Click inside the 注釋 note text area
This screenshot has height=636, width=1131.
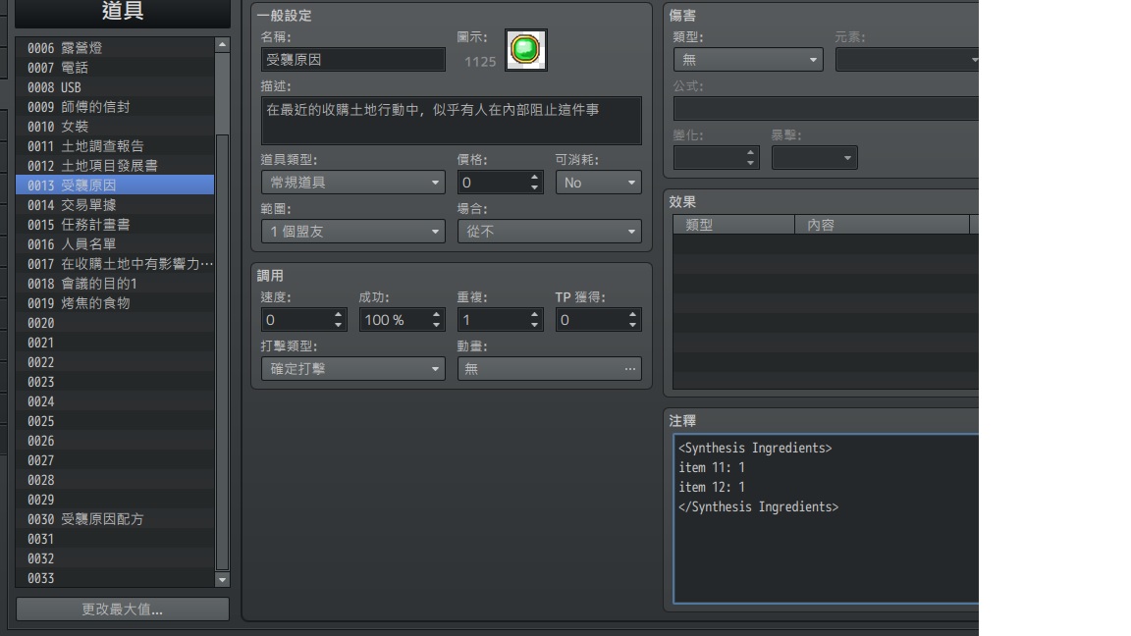pos(826,518)
